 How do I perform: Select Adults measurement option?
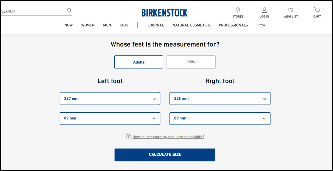(x=139, y=62)
